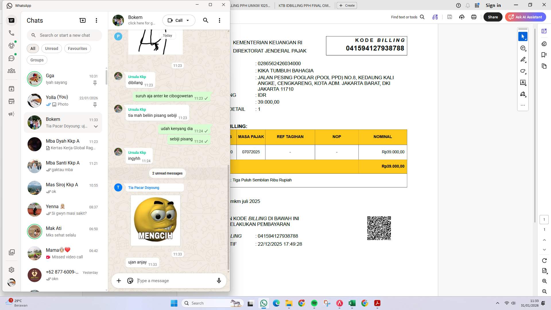This screenshot has height=310, width=551.
Task: Open WhatsApp Communities
Action: point(11,71)
